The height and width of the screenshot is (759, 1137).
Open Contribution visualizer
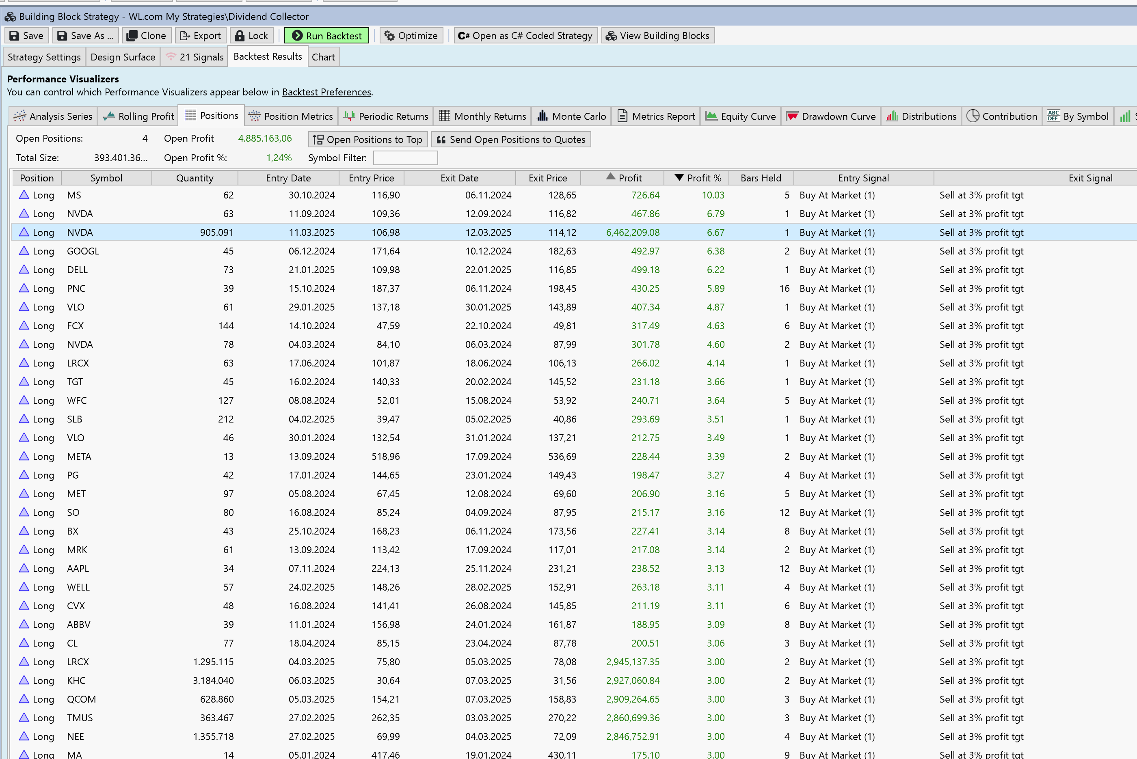[x=1002, y=116]
